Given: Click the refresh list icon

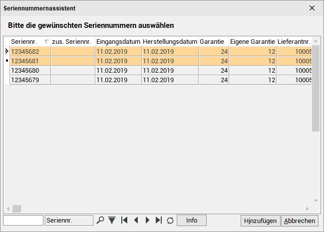Looking at the screenshot, I should point(170,221).
